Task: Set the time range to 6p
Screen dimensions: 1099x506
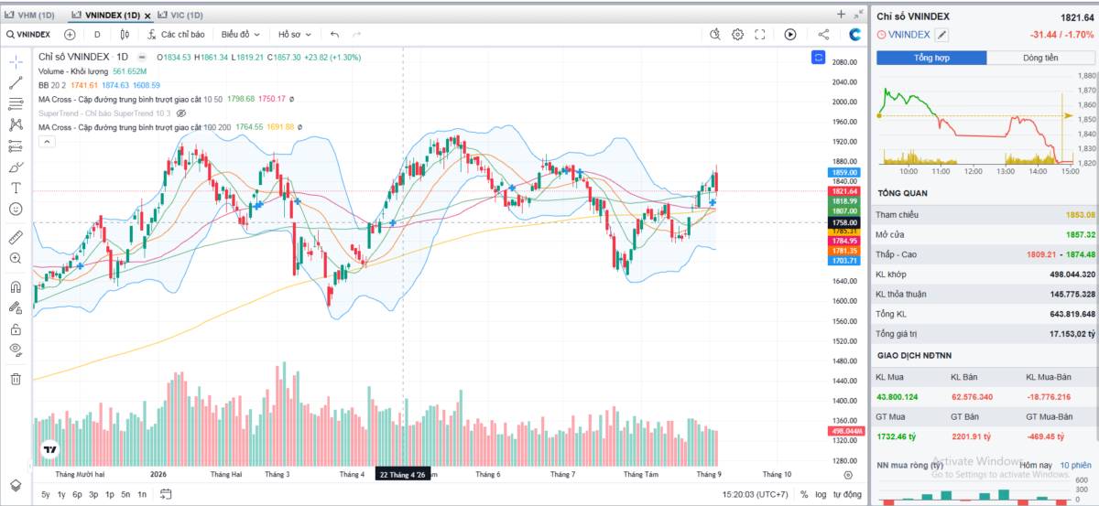Action: point(77,494)
